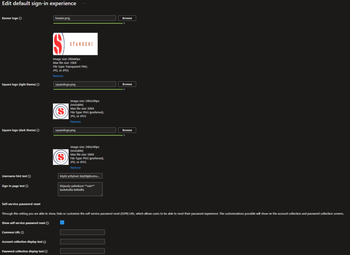Uncheck Show self-service password reset checkbox
350x255 pixels.
click(x=62, y=223)
